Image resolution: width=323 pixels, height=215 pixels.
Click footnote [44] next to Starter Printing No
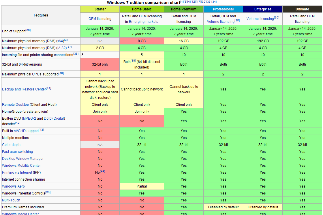click(x=102, y=171)
